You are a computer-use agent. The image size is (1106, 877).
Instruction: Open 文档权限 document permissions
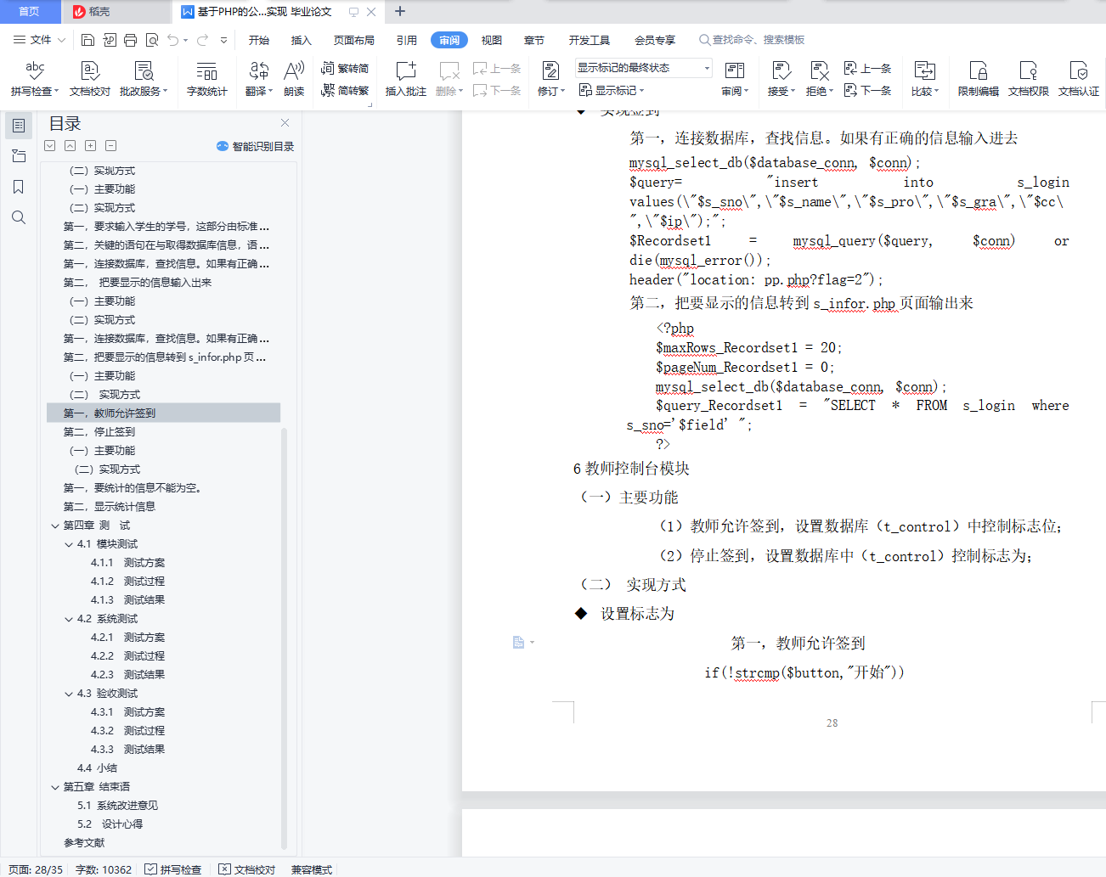tap(1029, 79)
